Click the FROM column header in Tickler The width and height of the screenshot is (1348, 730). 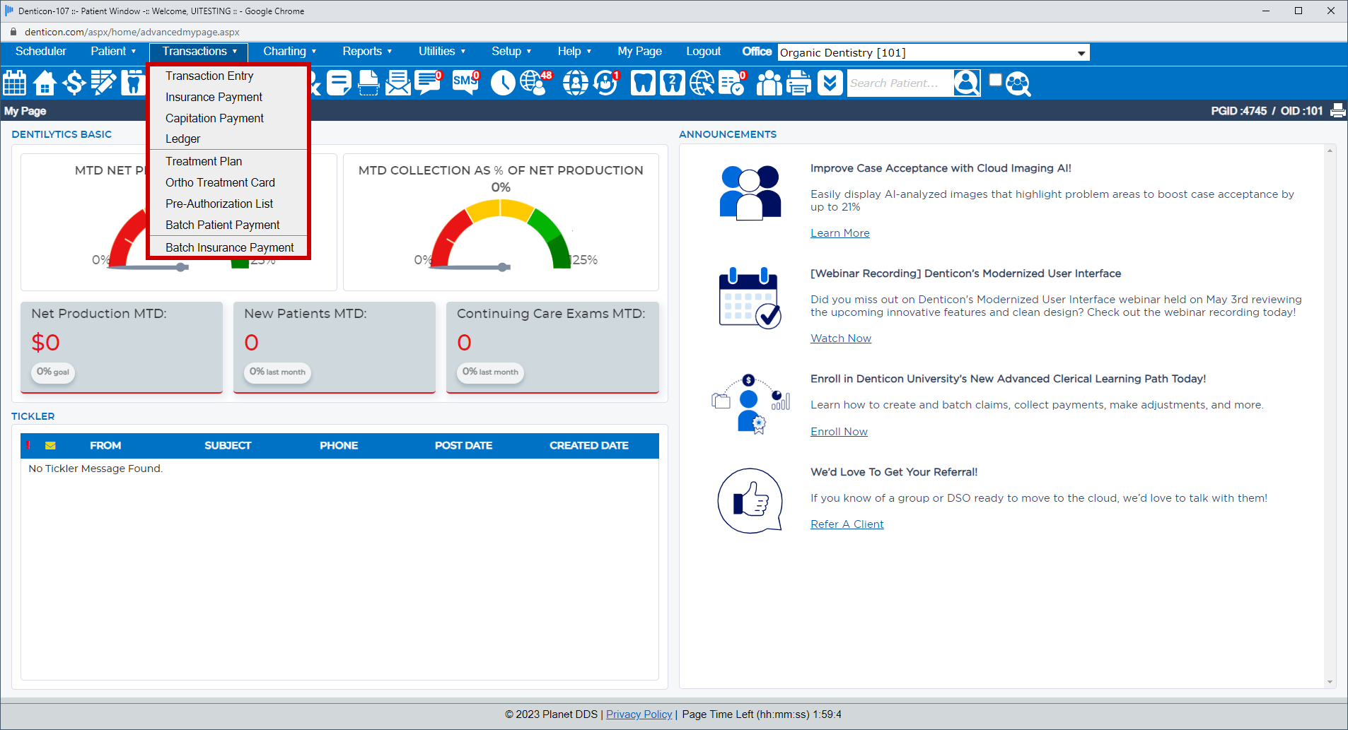(x=105, y=445)
